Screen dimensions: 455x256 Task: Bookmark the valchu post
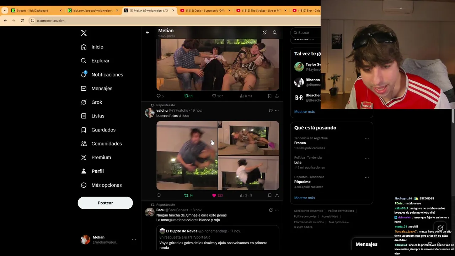coord(270,195)
